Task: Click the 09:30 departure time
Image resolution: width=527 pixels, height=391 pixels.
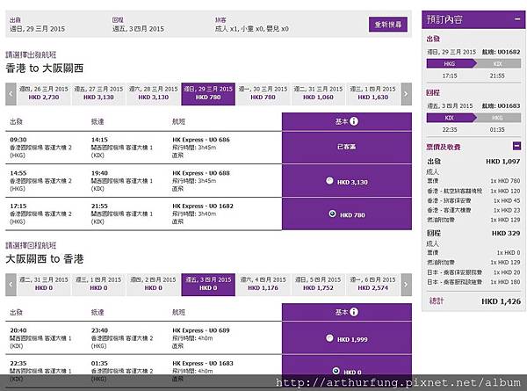Action: point(18,140)
